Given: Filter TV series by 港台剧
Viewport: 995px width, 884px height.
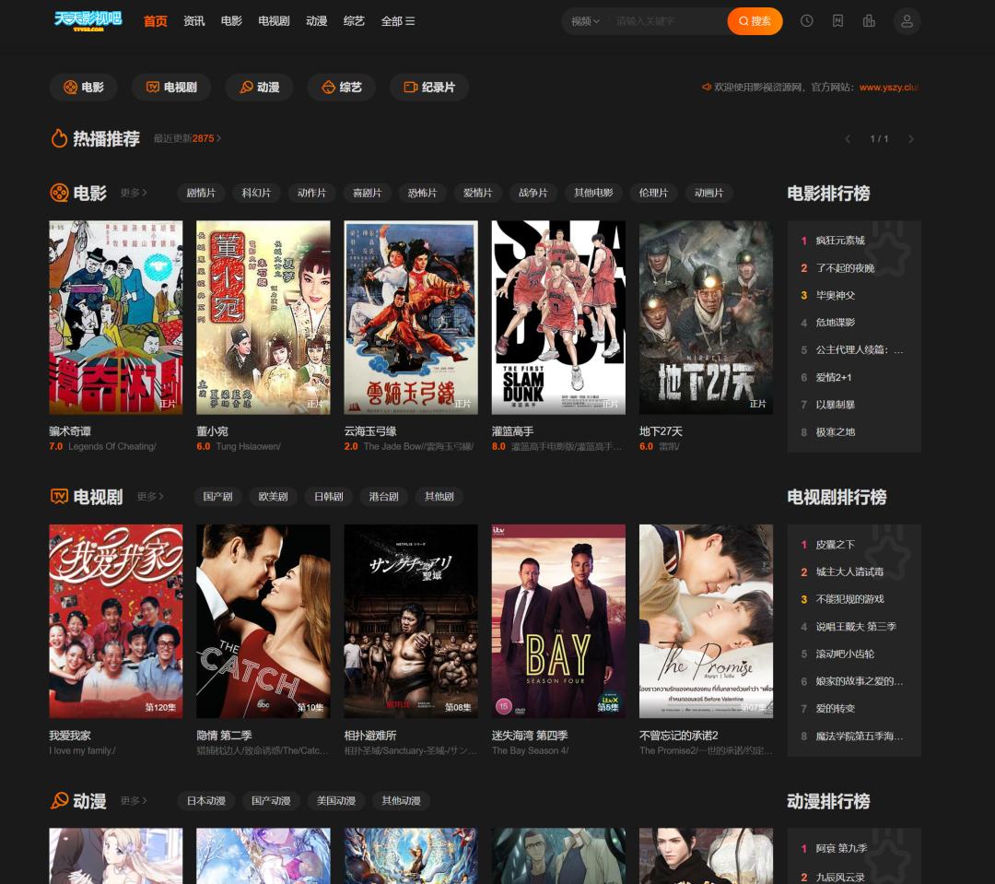Looking at the screenshot, I should 384,496.
